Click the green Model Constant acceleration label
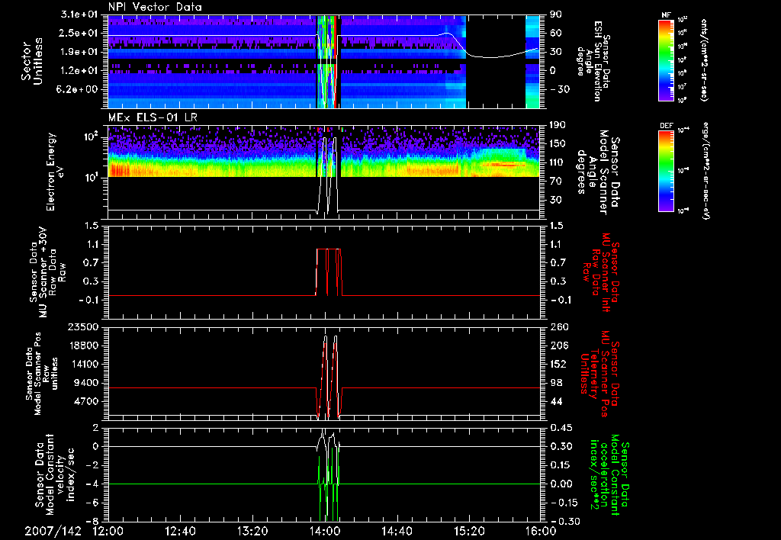Image resolution: width=781 pixels, height=540 pixels. 609,474
